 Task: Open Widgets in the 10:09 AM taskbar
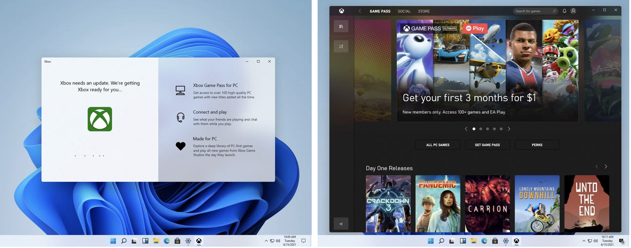(146, 242)
